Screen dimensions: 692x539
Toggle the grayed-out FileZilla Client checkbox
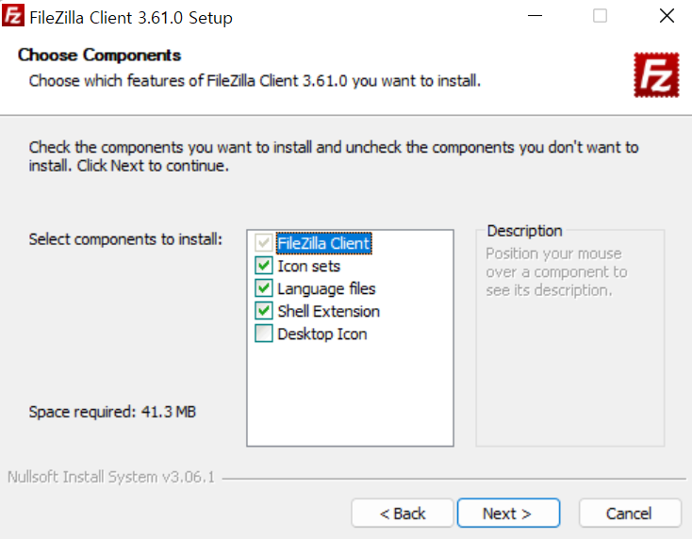click(263, 243)
